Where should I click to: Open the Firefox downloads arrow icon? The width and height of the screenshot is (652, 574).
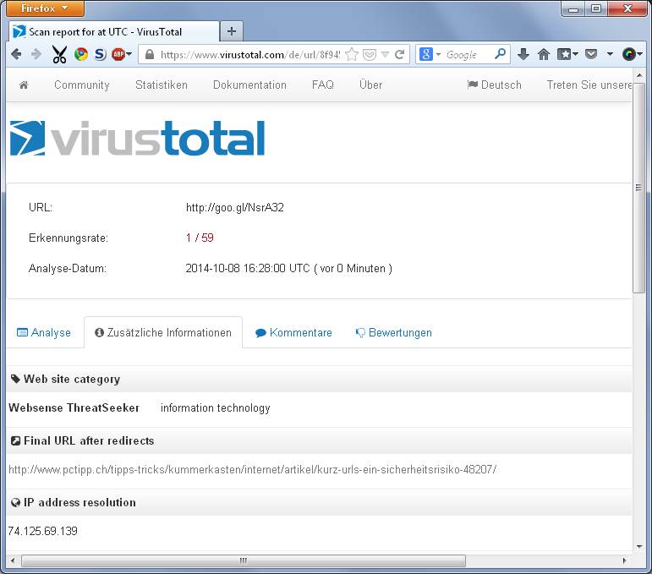point(523,54)
